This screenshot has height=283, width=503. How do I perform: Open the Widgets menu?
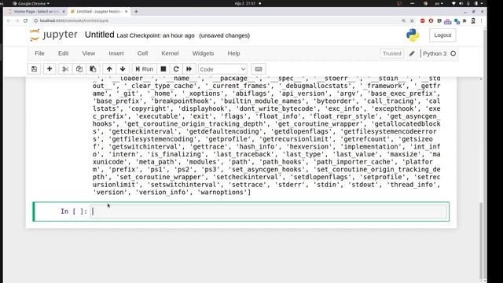coord(203,53)
